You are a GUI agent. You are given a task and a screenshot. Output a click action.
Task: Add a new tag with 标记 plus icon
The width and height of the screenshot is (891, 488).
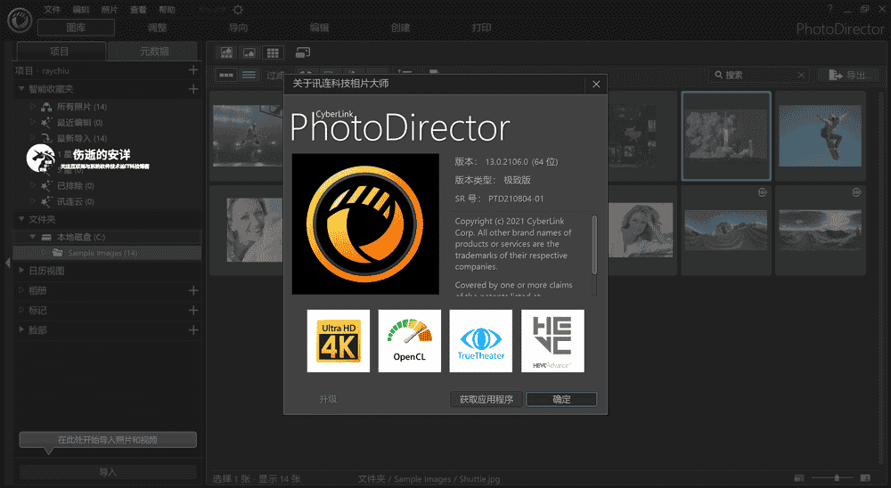193,310
